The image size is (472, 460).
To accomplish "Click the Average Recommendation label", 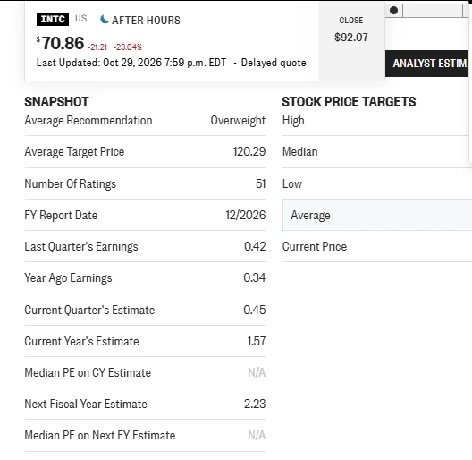I will pos(88,120).
